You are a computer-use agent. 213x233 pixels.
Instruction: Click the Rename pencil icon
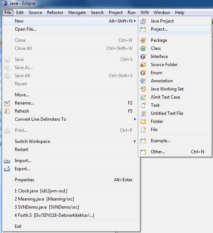[x=7, y=103]
